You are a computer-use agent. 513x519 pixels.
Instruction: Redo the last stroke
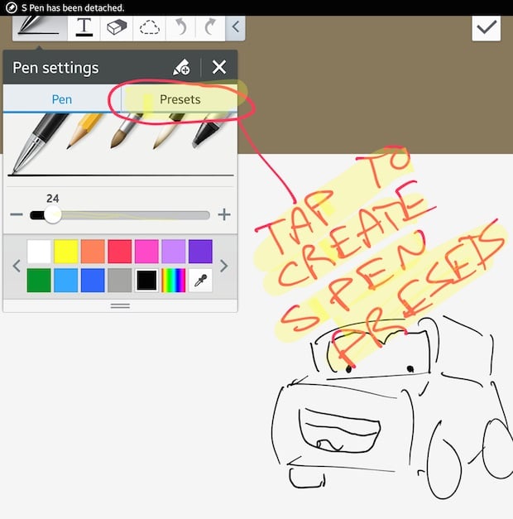210,26
